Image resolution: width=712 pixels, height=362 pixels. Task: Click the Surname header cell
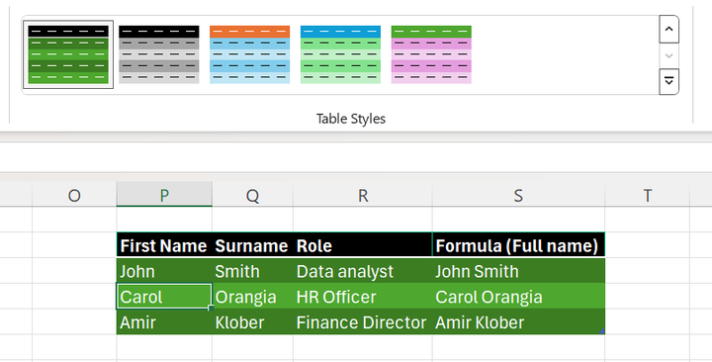(252, 245)
